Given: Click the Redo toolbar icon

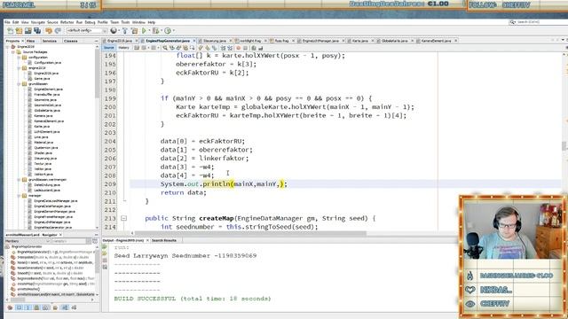Looking at the screenshot, I should tap(58, 31).
